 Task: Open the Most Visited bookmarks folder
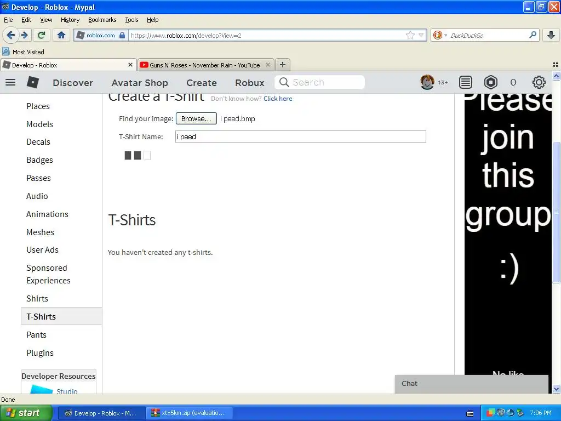[23, 52]
